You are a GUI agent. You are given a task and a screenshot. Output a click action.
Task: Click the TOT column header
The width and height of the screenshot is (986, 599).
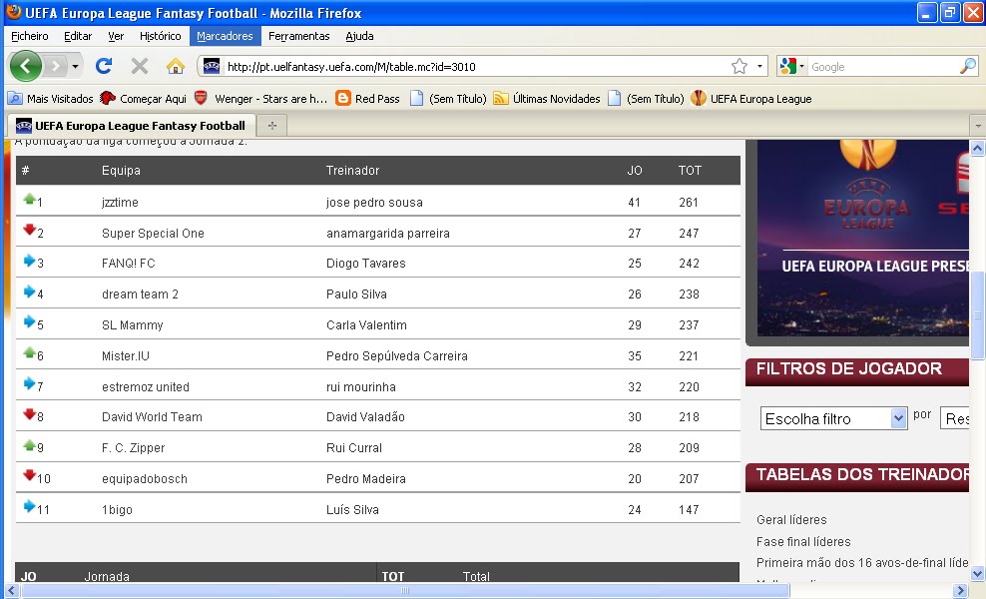(690, 171)
